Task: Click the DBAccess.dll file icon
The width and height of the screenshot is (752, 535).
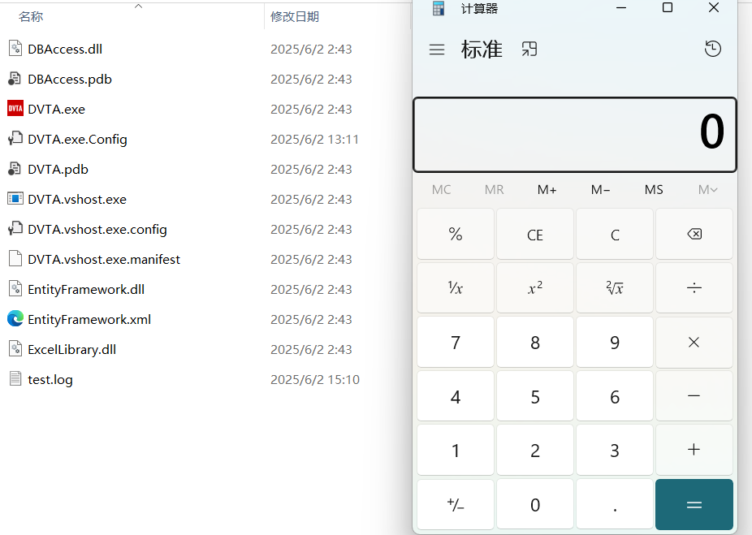Action: click(15, 49)
